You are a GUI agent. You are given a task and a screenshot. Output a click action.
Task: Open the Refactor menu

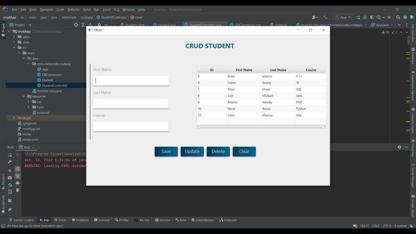click(x=74, y=9)
